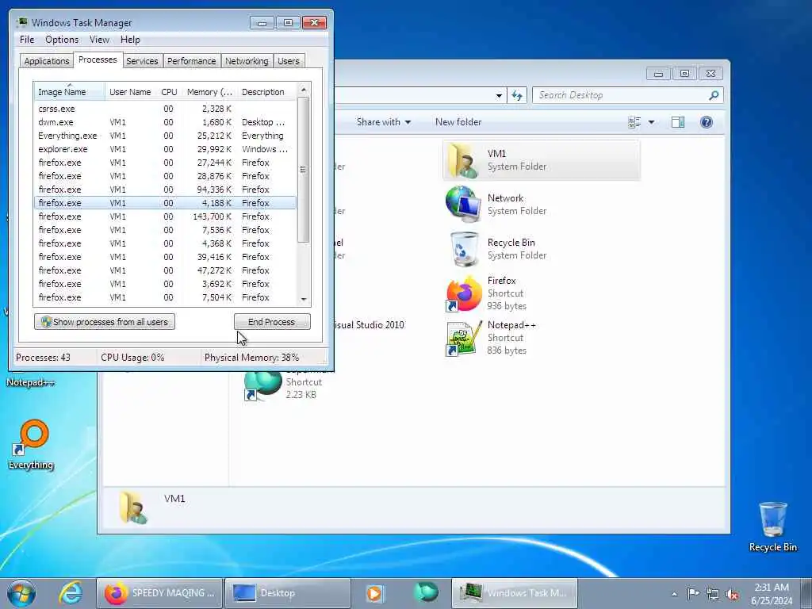Select the firefox.exe row using 47,272 K
This screenshot has height=609, width=812.
point(165,270)
